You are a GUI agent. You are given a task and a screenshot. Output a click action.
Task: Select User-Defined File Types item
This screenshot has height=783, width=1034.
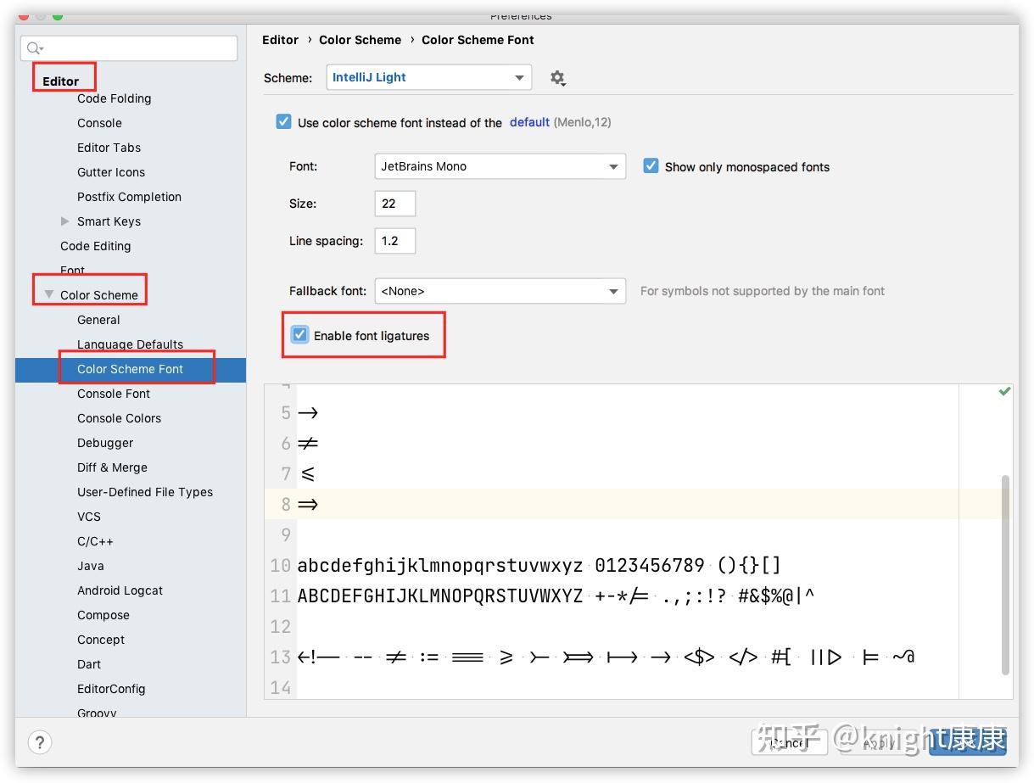[x=145, y=492]
